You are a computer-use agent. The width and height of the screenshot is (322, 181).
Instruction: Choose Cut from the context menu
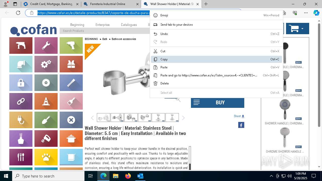(216, 51)
